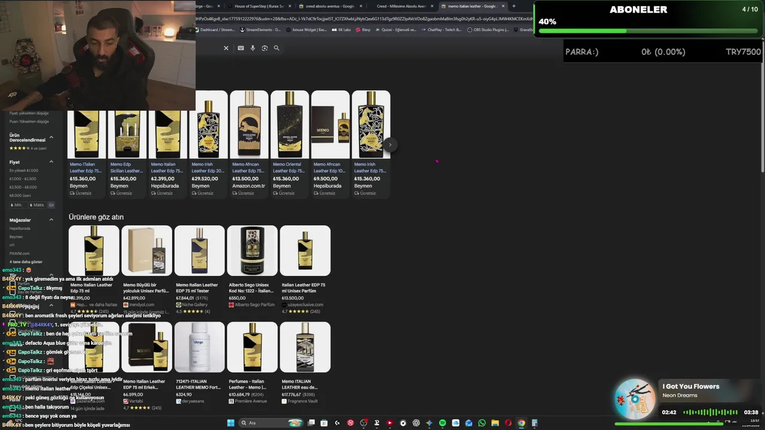Screen dimensions: 765x430
Task: Open the red YouTube-style taskbar icon
Action: click(390, 423)
